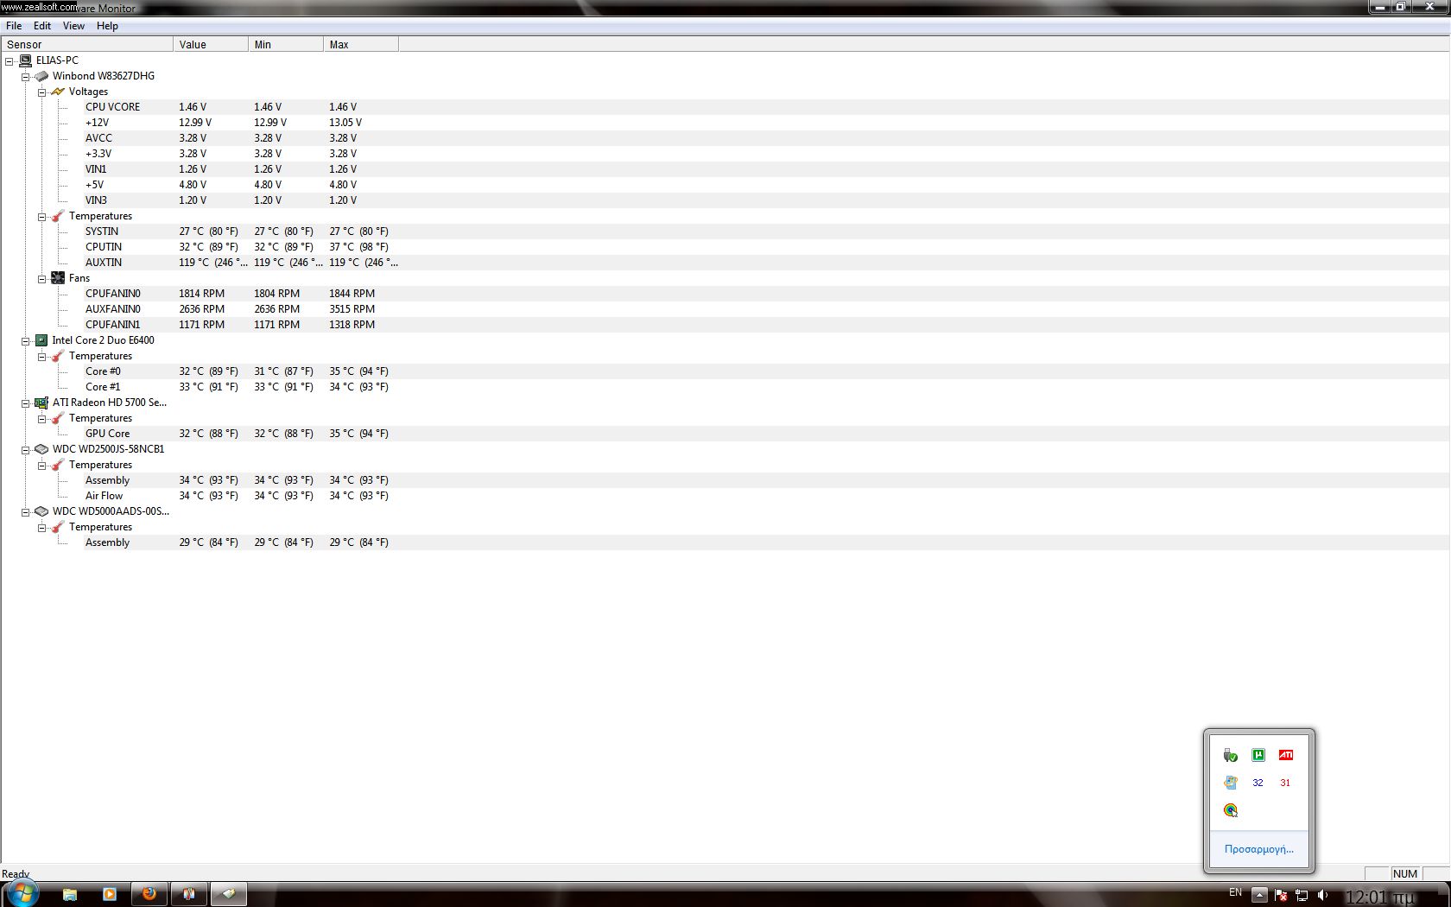The image size is (1451, 907).
Task: Collapse the Voltages group
Action: point(41,92)
